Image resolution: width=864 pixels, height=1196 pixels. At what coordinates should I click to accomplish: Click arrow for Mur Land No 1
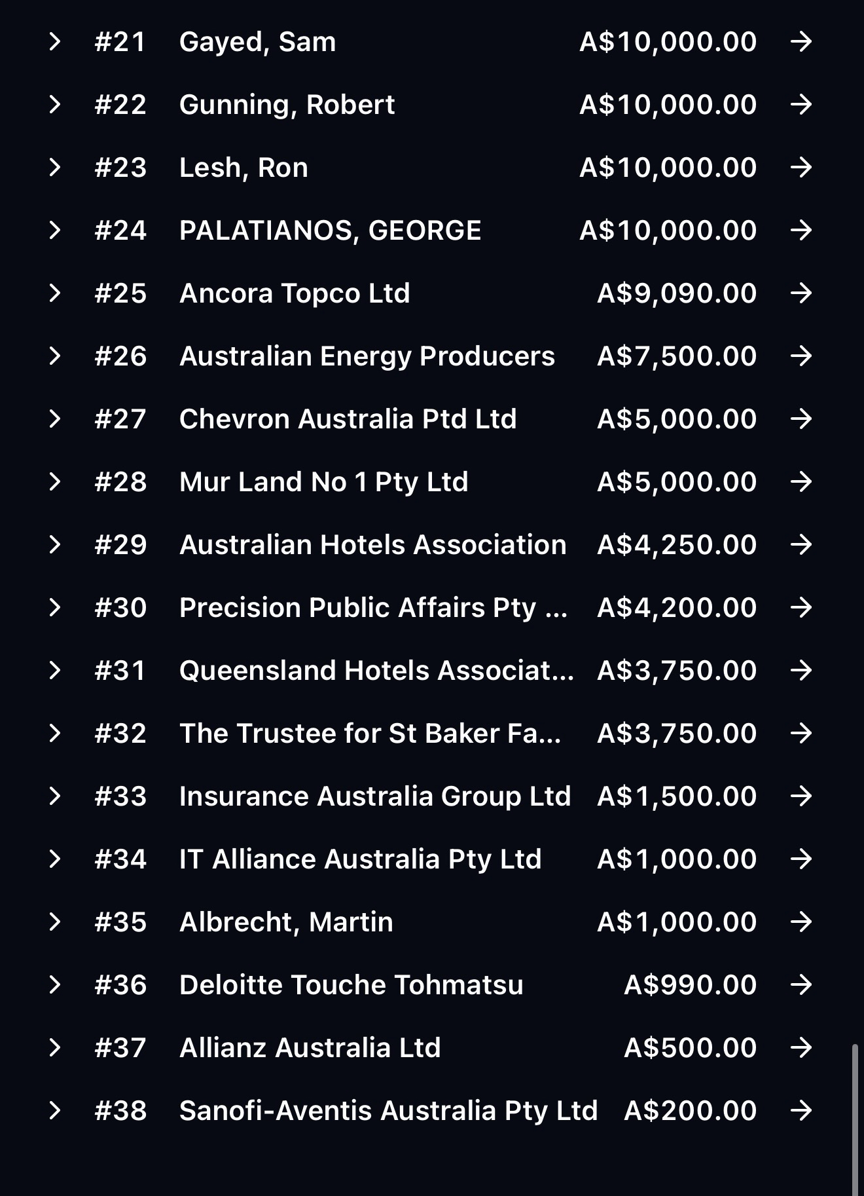801,482
